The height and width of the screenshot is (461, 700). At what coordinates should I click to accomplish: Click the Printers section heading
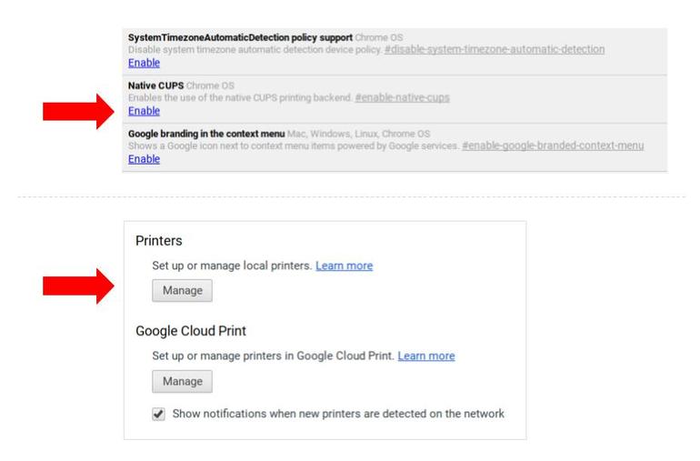160,241
